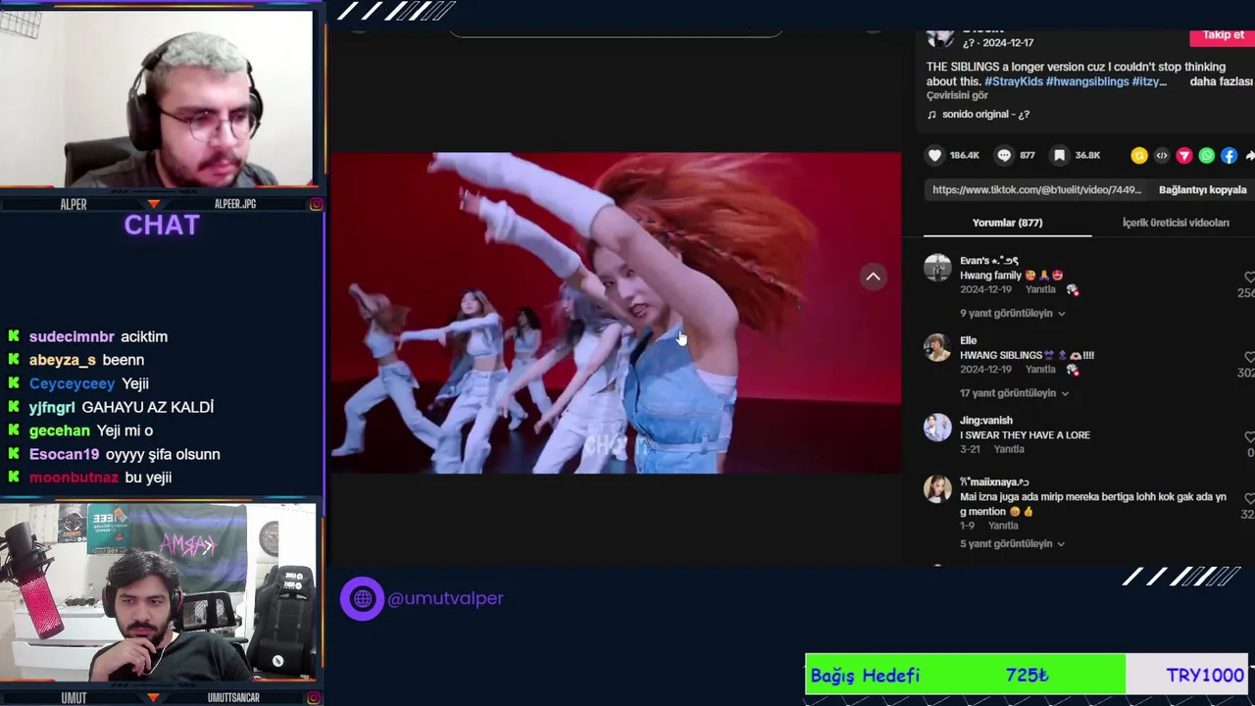Click the creator's profile picture
Image resolution: width=1255 pixels, height=706 pixels.
[x=939, y=38]
